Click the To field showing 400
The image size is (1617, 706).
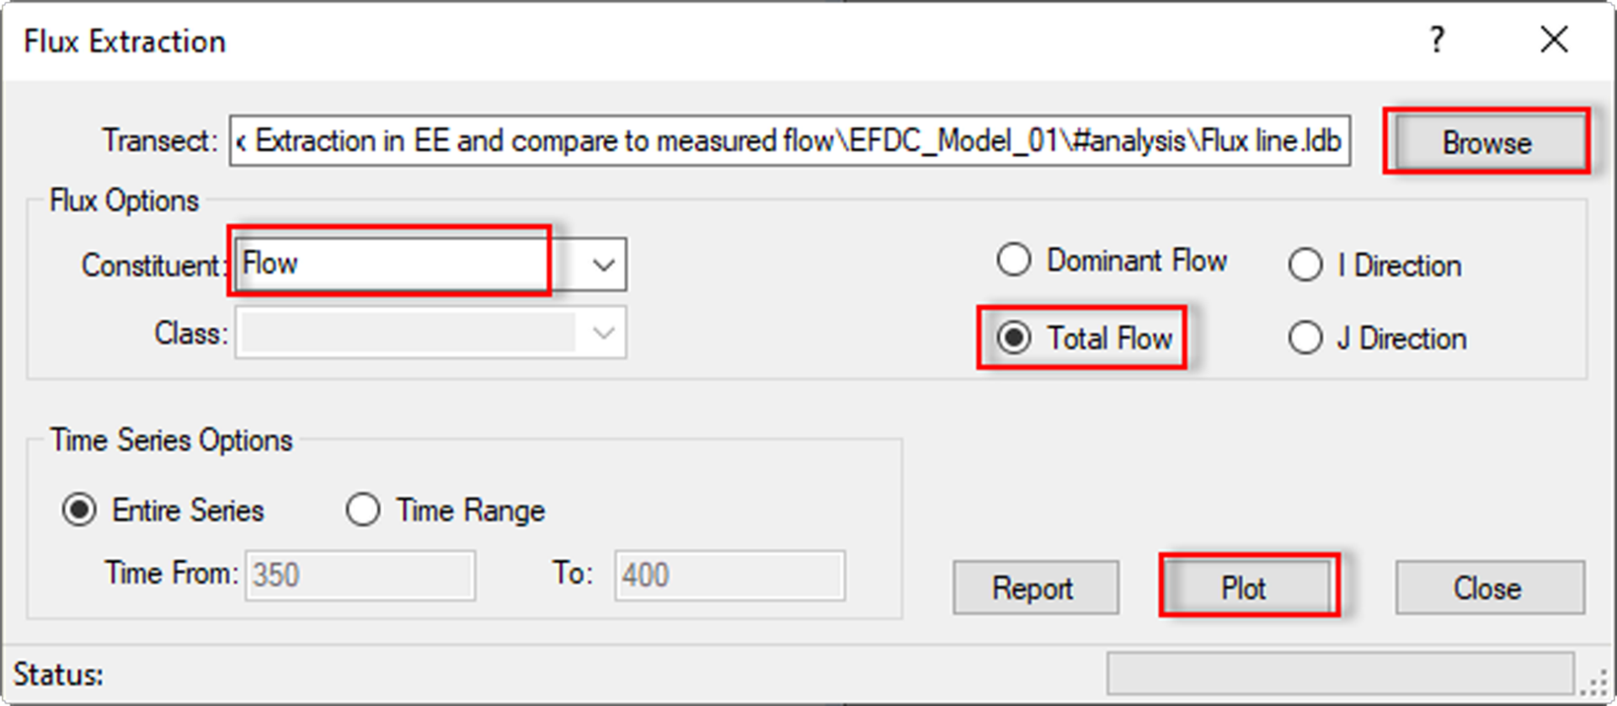click(x=728, y=574)
